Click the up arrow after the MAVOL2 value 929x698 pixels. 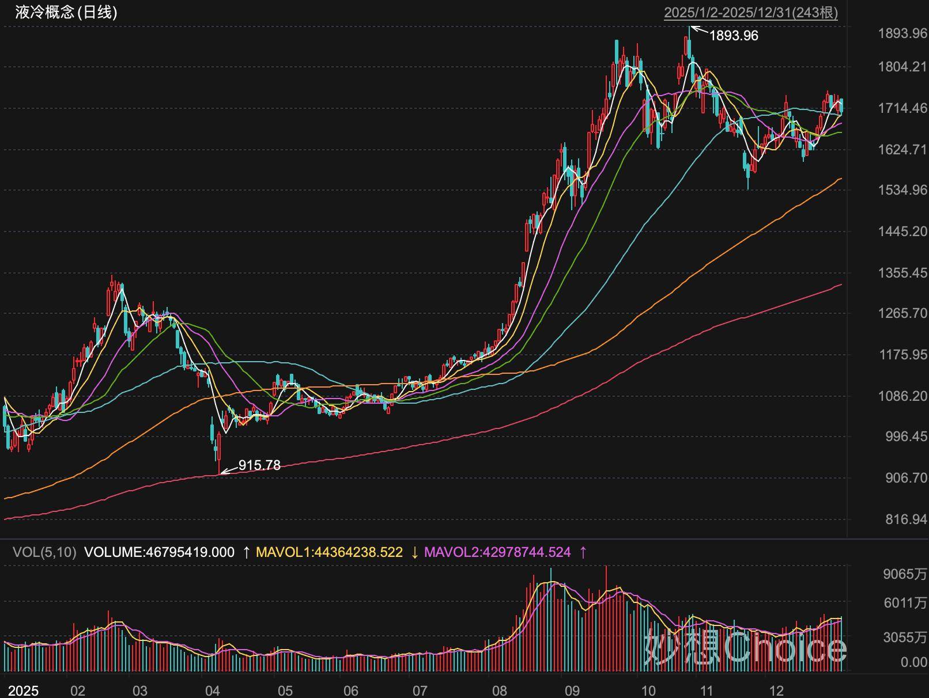[x=583, y=552]
